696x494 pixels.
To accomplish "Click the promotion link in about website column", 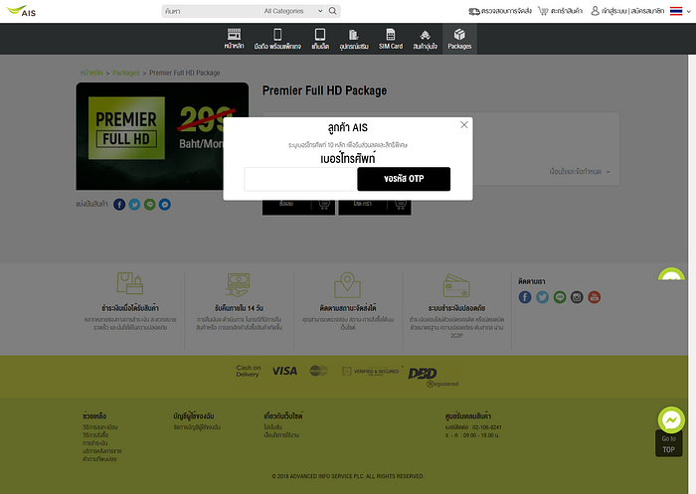I will click(x=273, y=427).
